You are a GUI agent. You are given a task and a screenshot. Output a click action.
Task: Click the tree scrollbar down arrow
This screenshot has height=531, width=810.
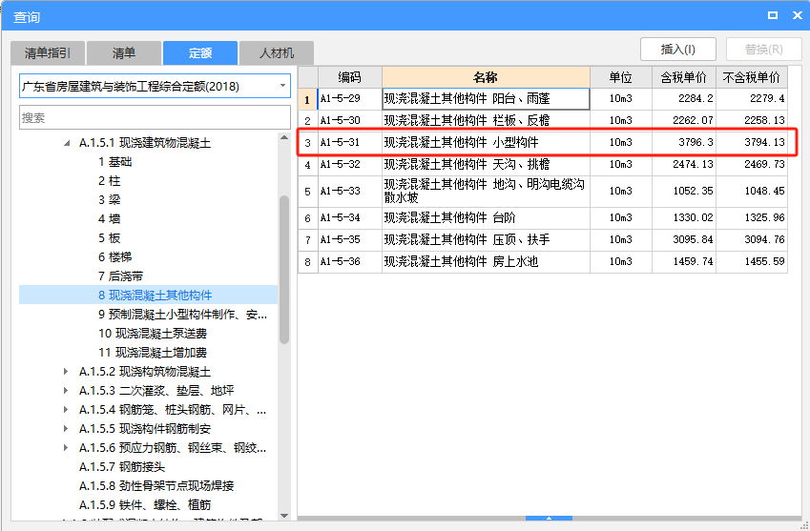(284, 516)
